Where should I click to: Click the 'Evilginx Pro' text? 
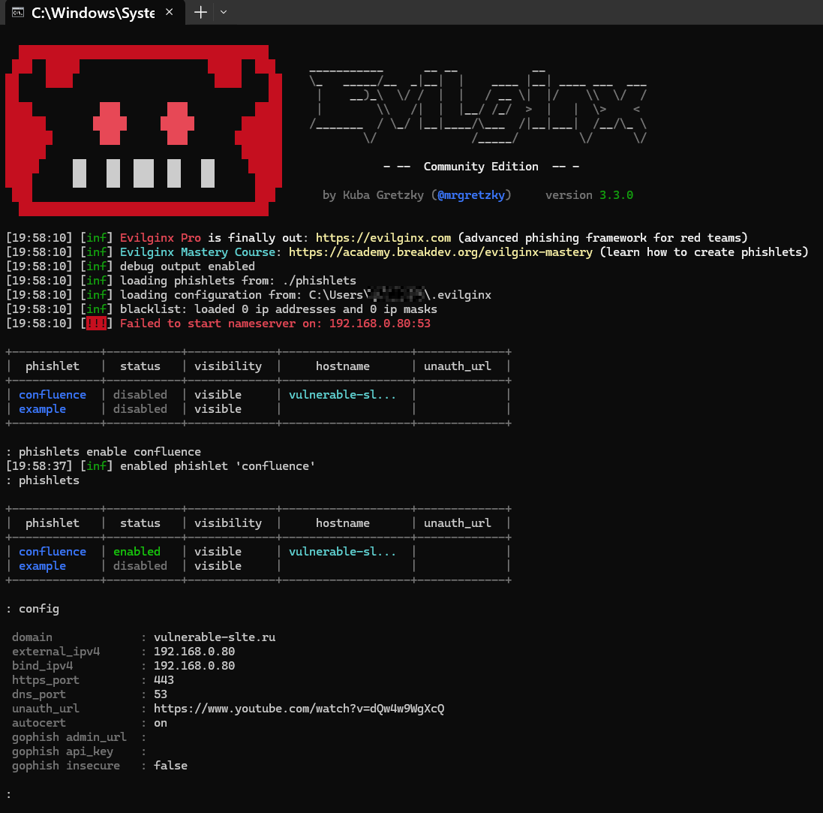tap(160, 238)
